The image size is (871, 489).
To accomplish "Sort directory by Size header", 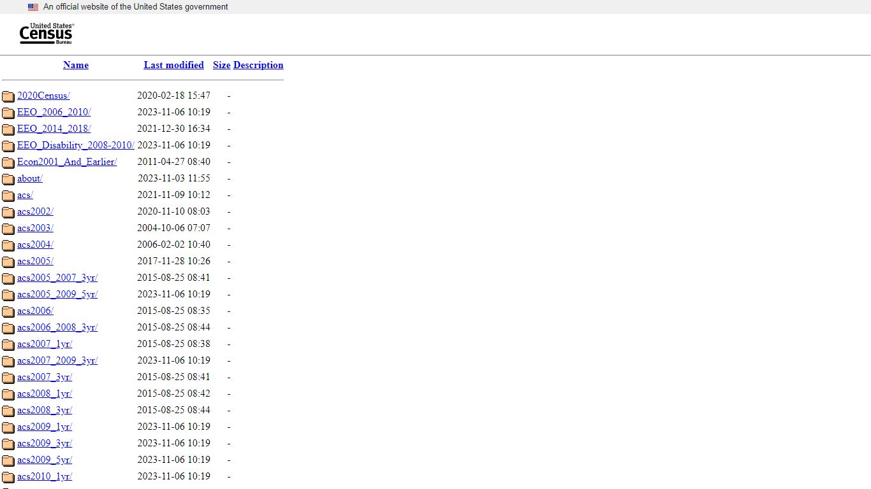I will coord(221,65).
